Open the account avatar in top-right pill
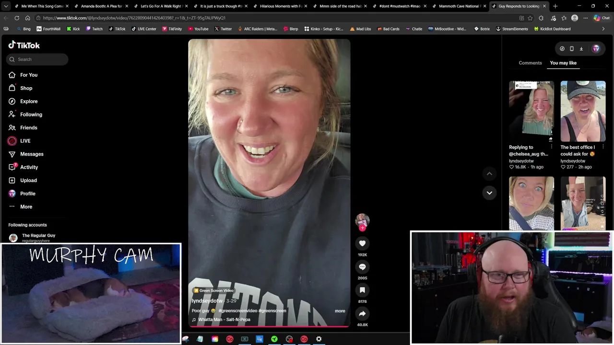This screenshot has width=614, height=345. coord(596,48)
